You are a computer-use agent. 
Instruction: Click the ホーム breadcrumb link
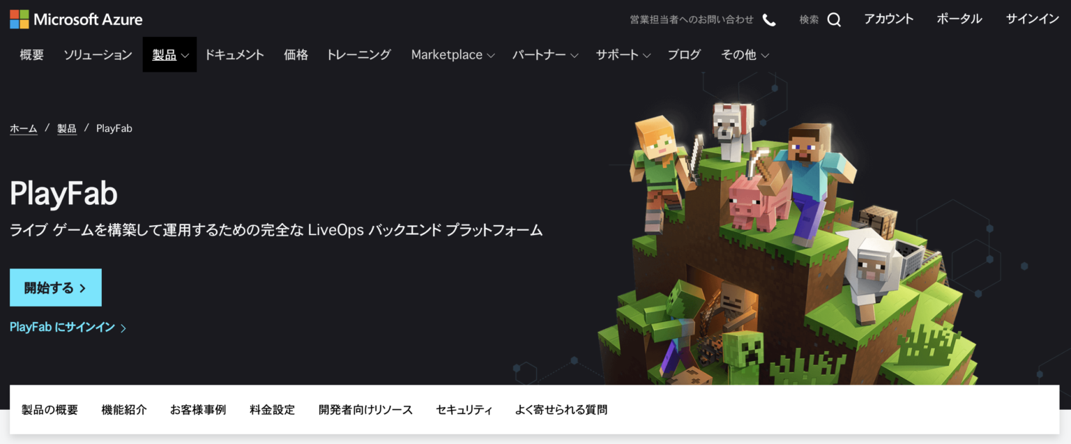(24, 128)
